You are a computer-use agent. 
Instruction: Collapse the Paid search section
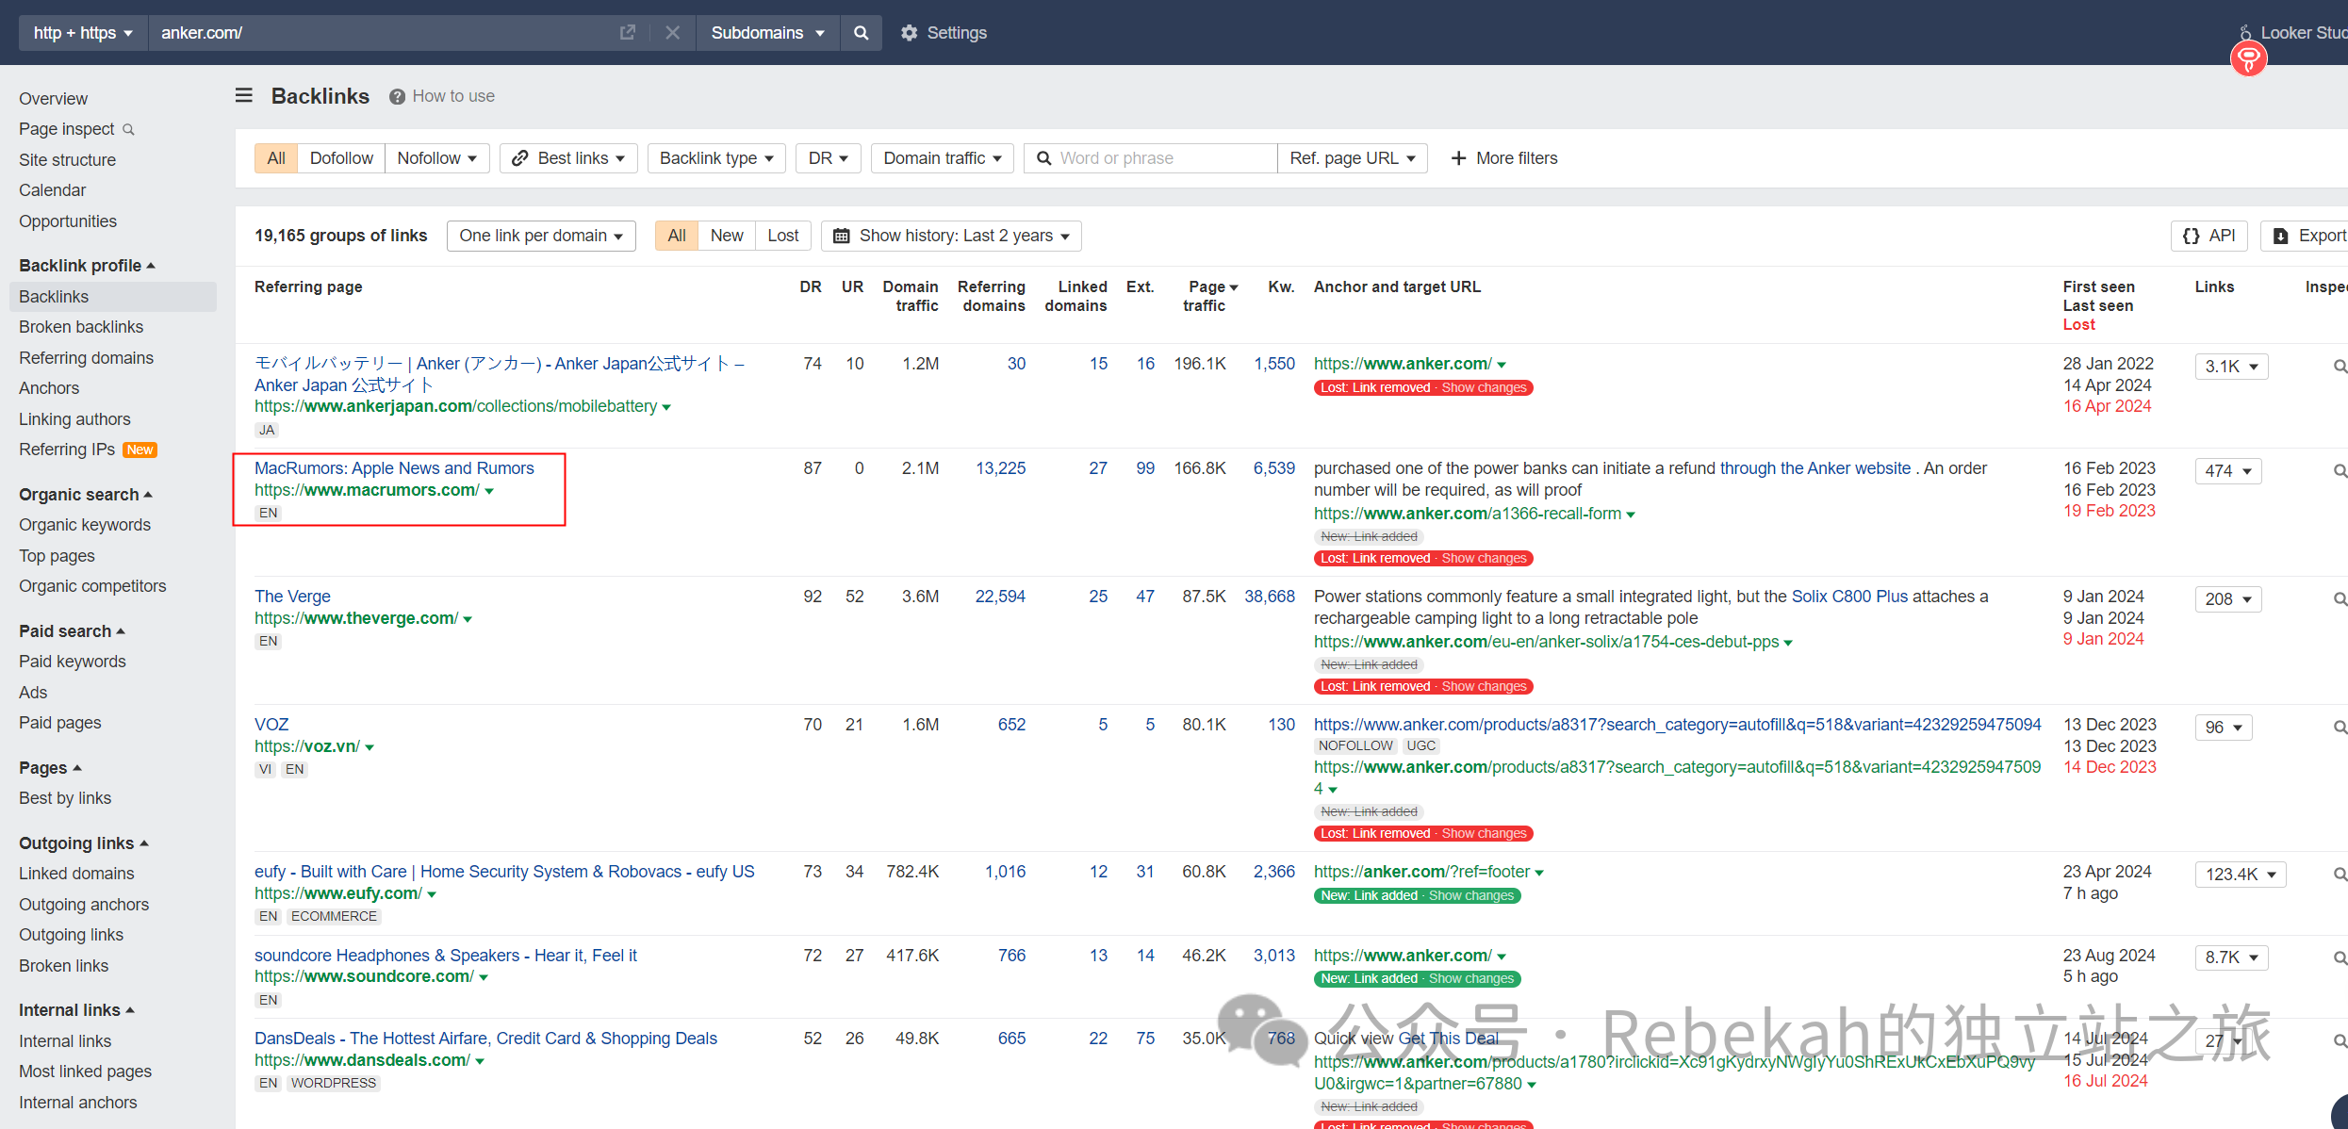(72, 631)
